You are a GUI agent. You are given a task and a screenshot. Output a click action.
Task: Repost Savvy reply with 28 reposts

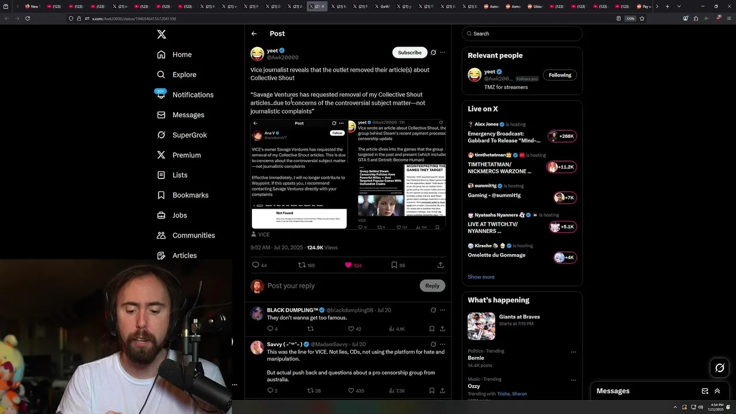pos(310,391)
